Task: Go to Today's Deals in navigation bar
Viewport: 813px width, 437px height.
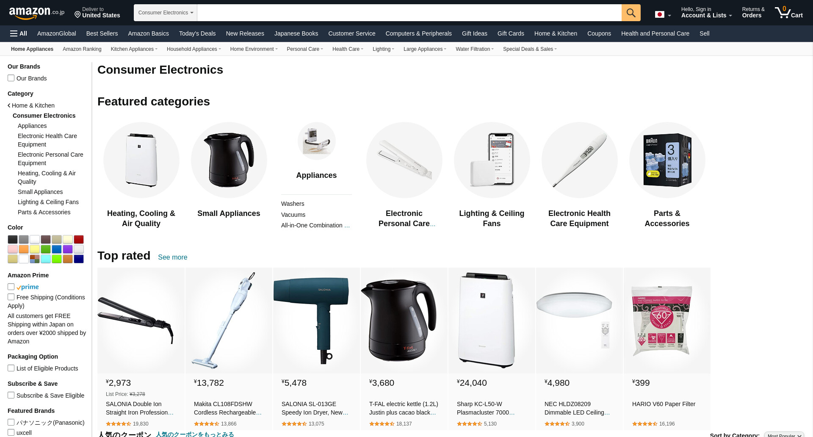Action: point(197,33)
